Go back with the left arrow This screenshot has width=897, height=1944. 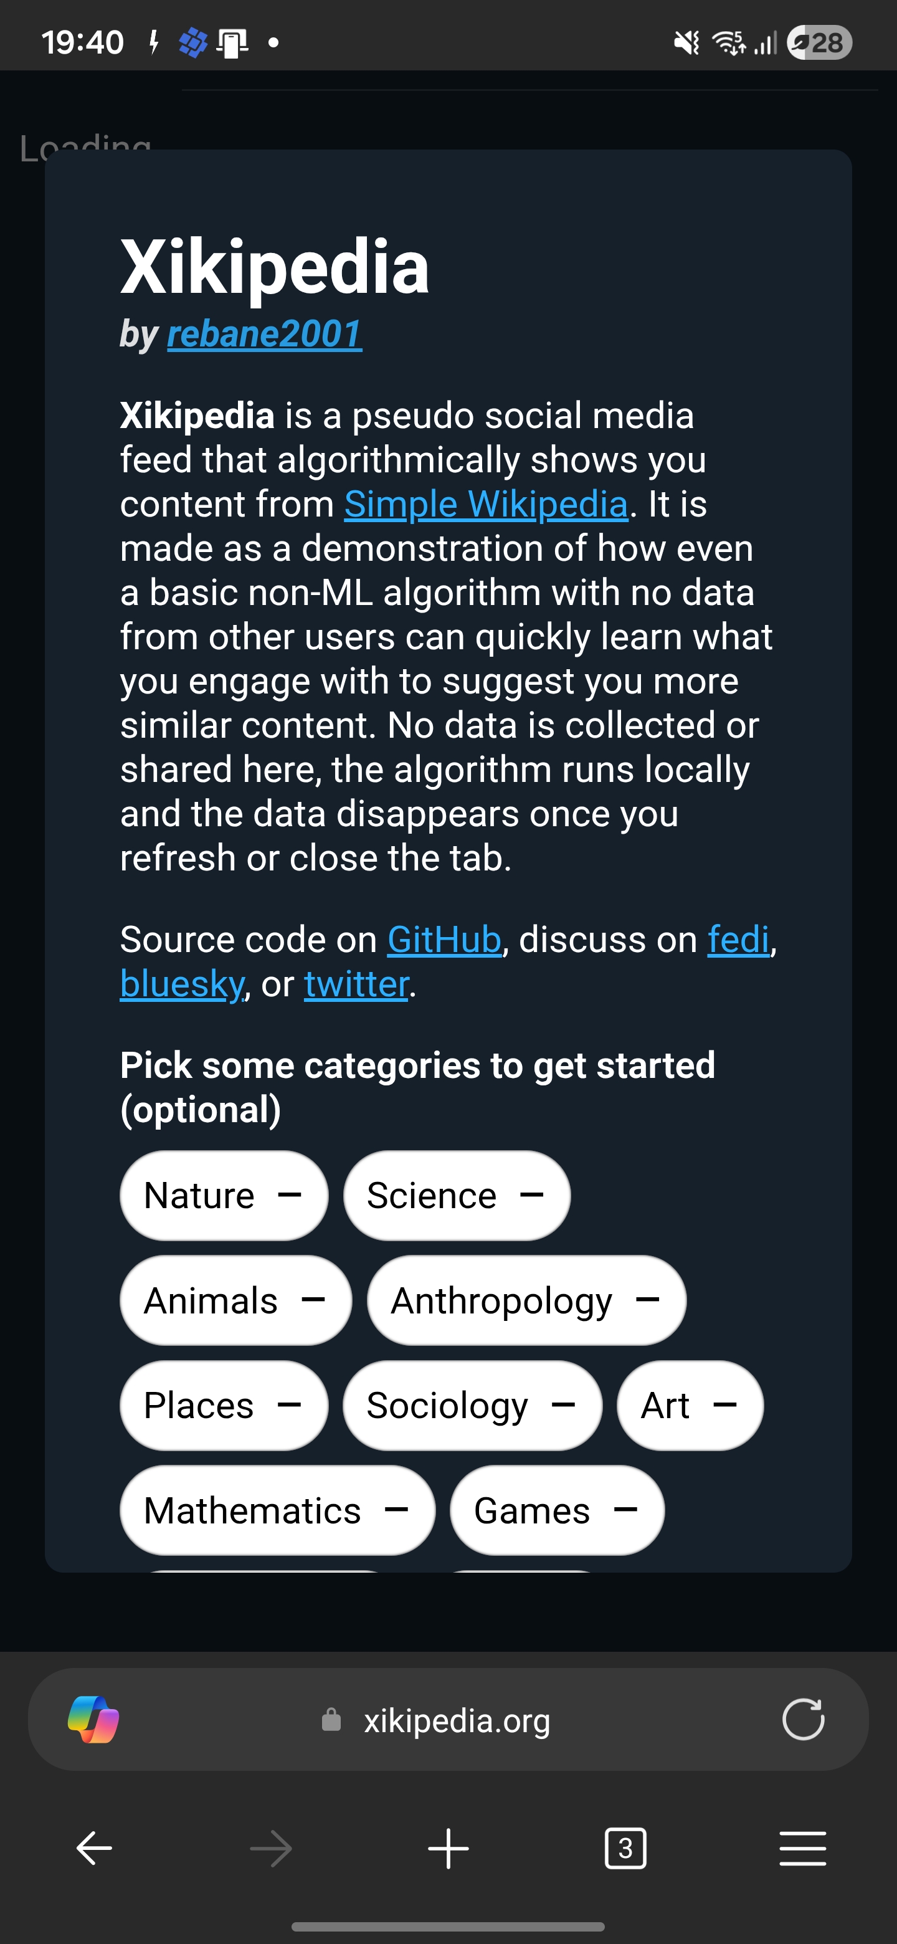94,1848
